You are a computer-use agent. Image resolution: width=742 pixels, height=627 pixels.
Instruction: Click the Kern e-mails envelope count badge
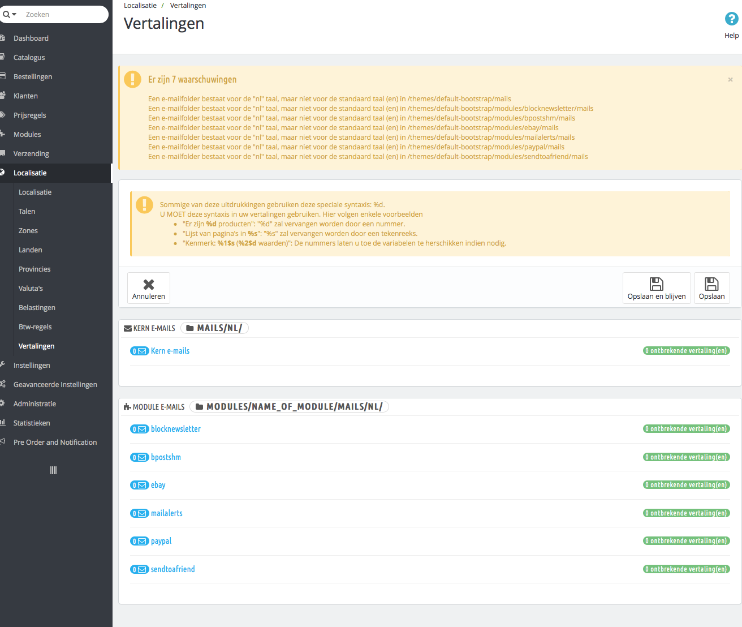click(140, 351)
